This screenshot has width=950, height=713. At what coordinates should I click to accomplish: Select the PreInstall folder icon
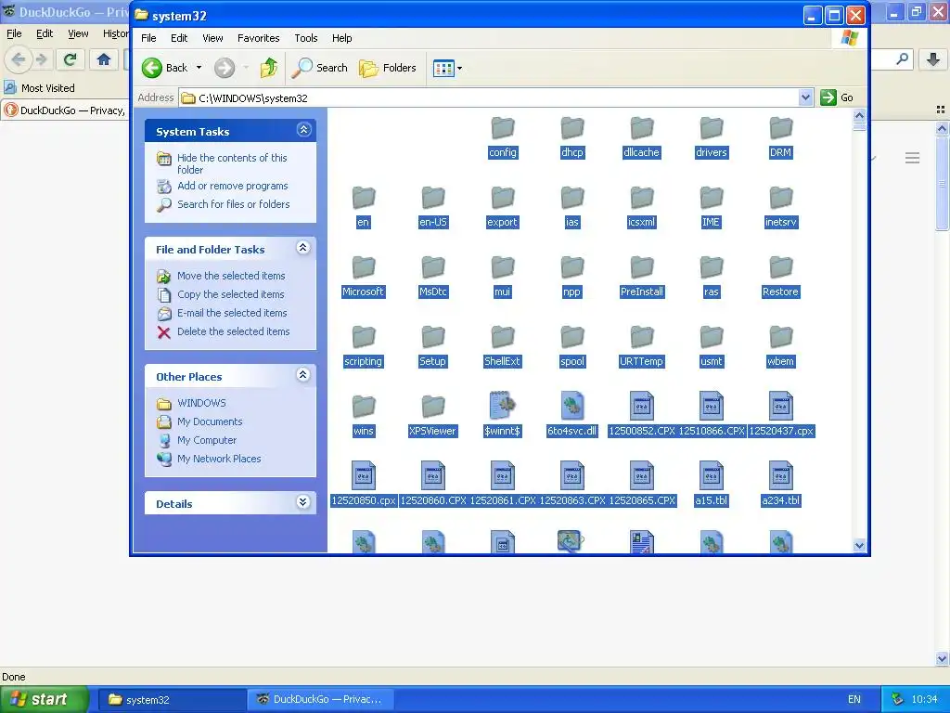pyautogui.click(x=642, y=268)
